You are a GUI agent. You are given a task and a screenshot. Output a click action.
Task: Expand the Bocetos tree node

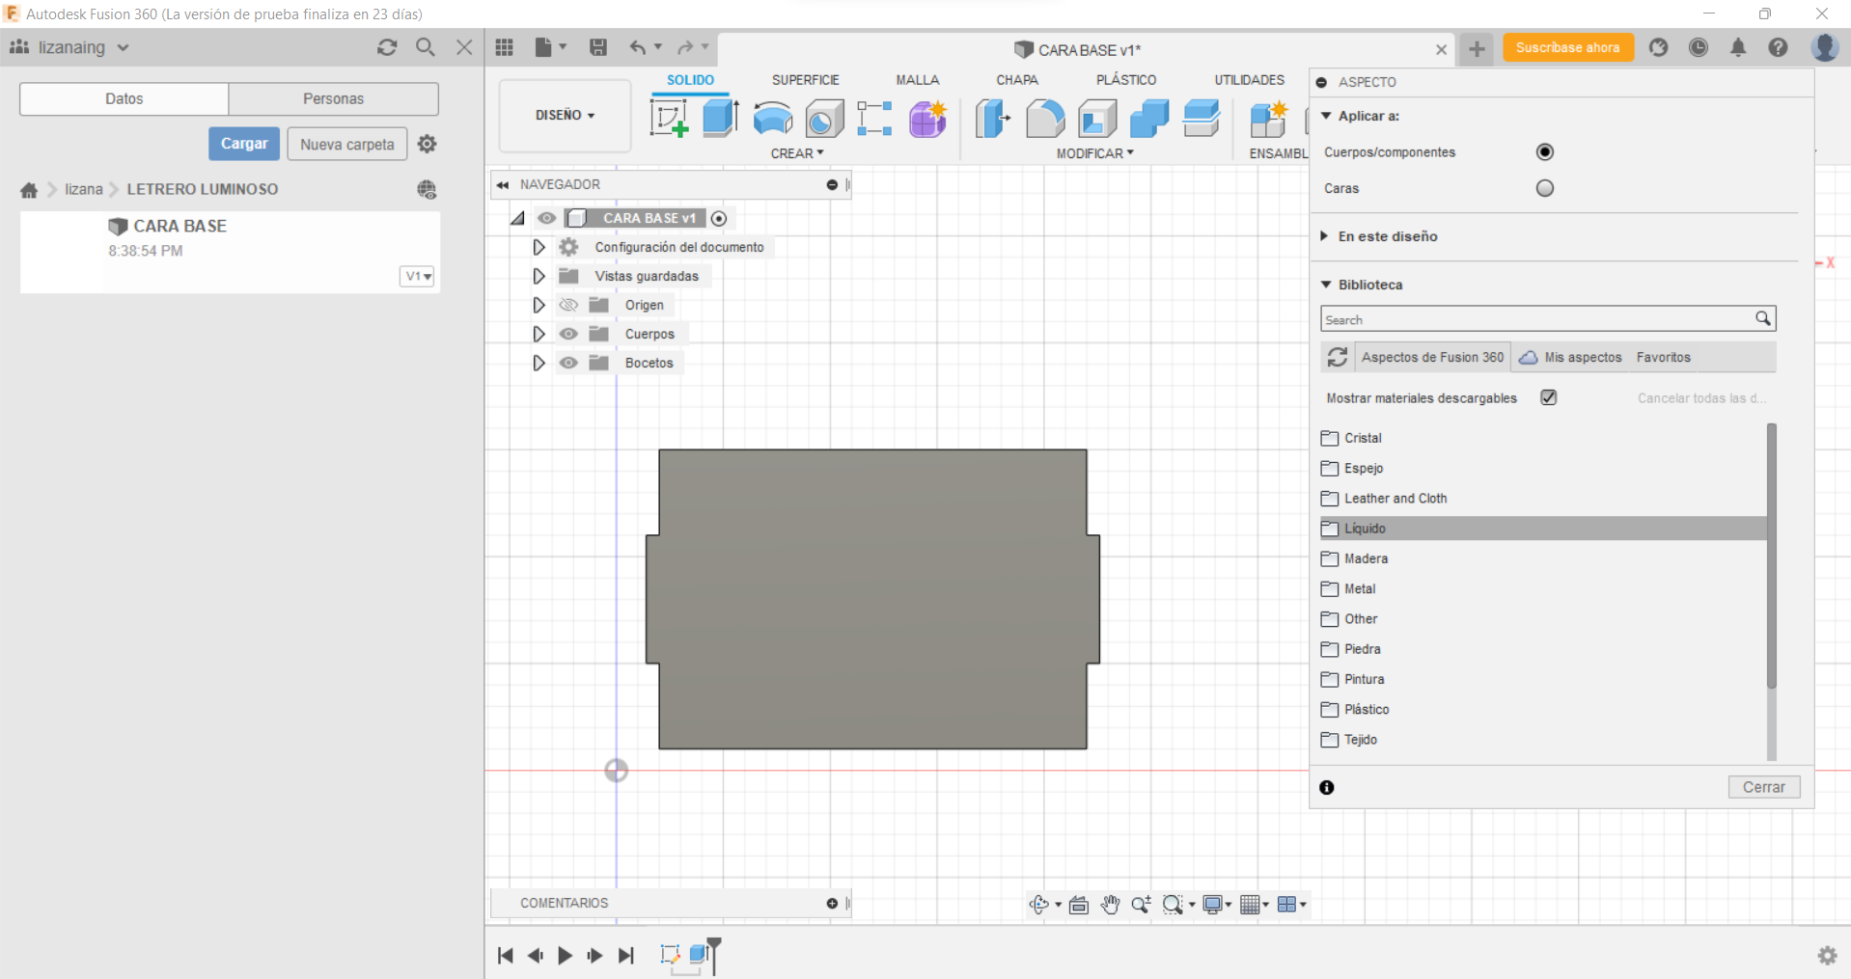pos(539,363)
